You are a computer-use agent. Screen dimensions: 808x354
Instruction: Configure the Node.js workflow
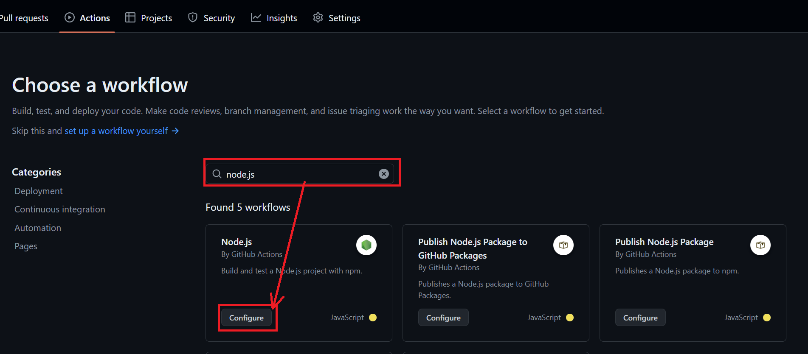click(x=246, y=318)
